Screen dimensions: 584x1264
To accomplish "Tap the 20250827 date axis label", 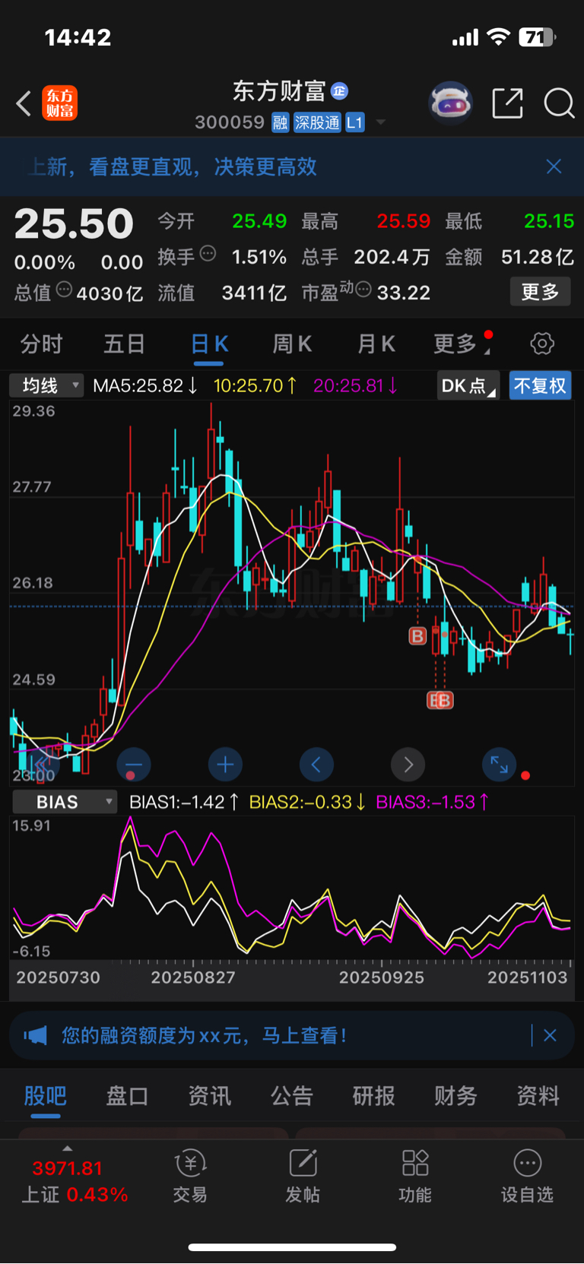I will point(193,977).
